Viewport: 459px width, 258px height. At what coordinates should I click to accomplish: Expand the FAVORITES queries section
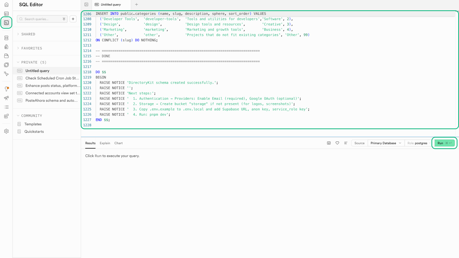click(31, 49)
